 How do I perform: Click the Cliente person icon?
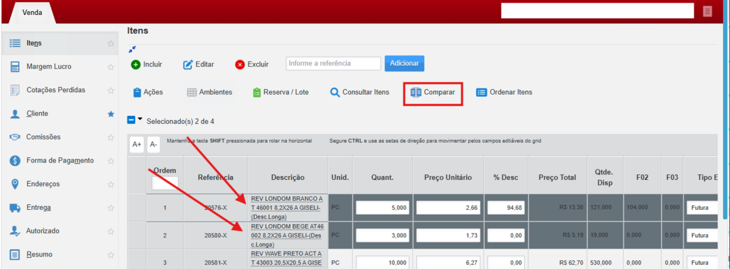point(15,114)
